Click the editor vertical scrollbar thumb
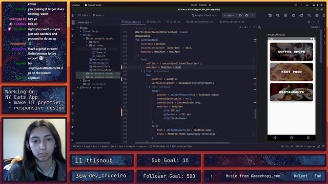This screenshot has width=328, height=184. (x=255, y=114)
